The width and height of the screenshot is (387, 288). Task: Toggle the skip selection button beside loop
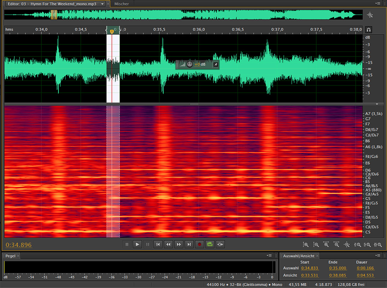220,244
